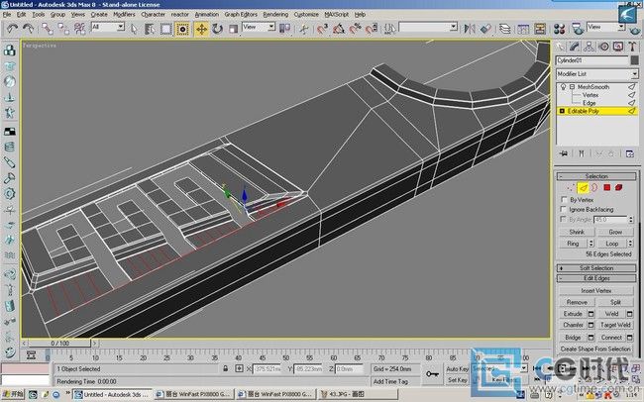The height and width of the screenshot is (402, 644).
Task: Choose the Select Object arrow tool
Action: tap(134, 29)
